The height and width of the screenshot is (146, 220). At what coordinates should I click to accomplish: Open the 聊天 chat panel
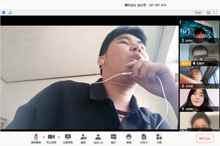tap(114, 139)
